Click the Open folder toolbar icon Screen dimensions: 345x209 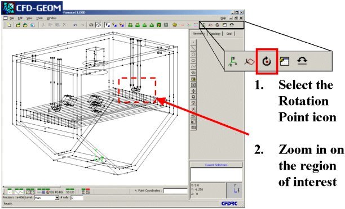pos(18,25)
